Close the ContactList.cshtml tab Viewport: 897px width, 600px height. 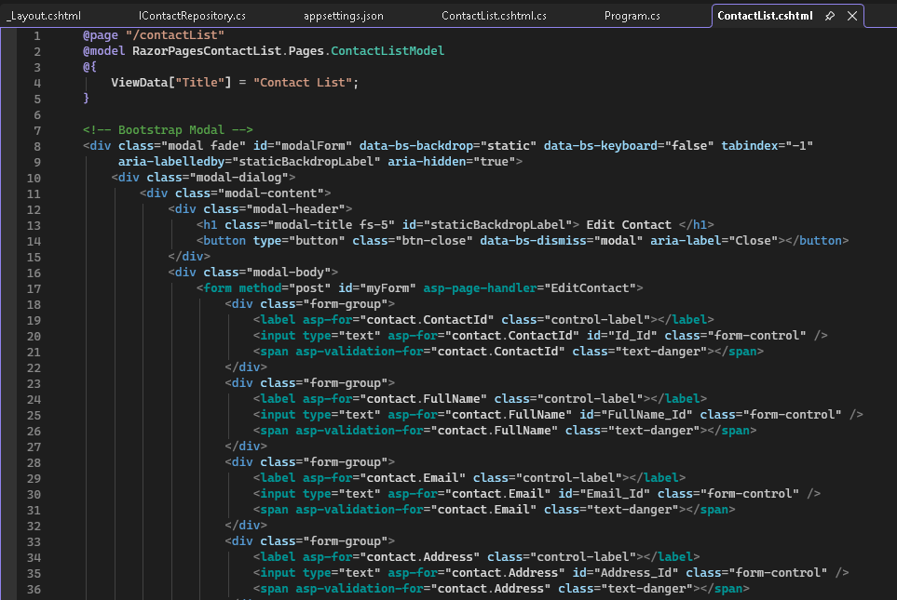(852, 16)
